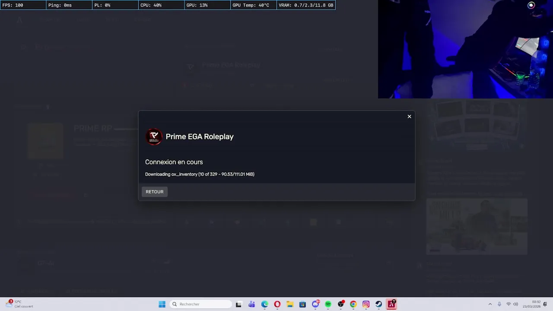The height and width of the screenshot is (311, 553).
Task: Click the Downloading ox_inventory progress text
Action: coord(200,174)
